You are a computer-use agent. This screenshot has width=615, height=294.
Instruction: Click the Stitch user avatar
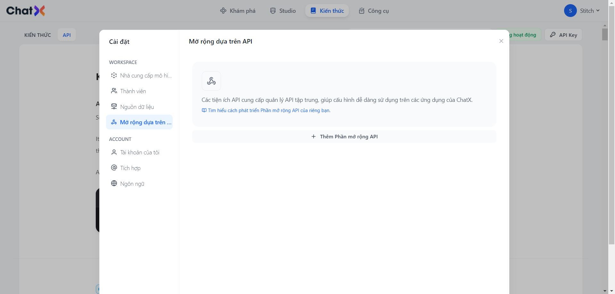click(x=570, y=11)
